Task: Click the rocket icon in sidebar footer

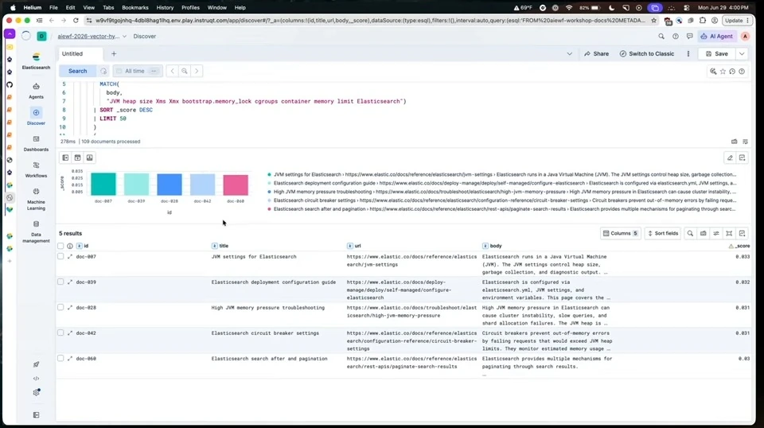Action: tap(36, 364)
